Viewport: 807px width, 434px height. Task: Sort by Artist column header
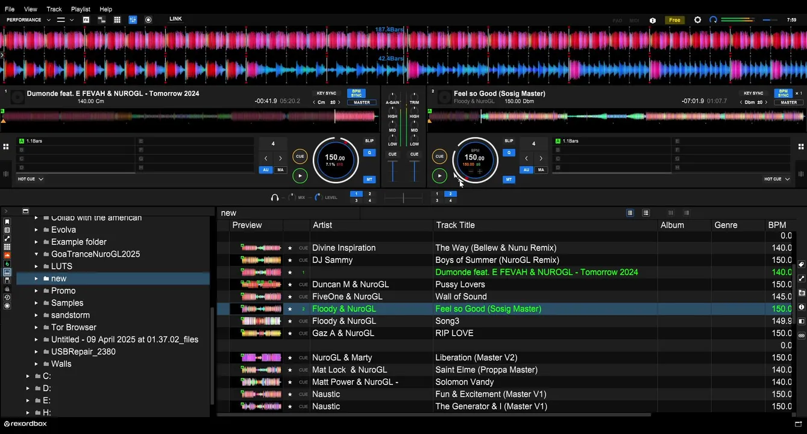[x=322, y=225]
